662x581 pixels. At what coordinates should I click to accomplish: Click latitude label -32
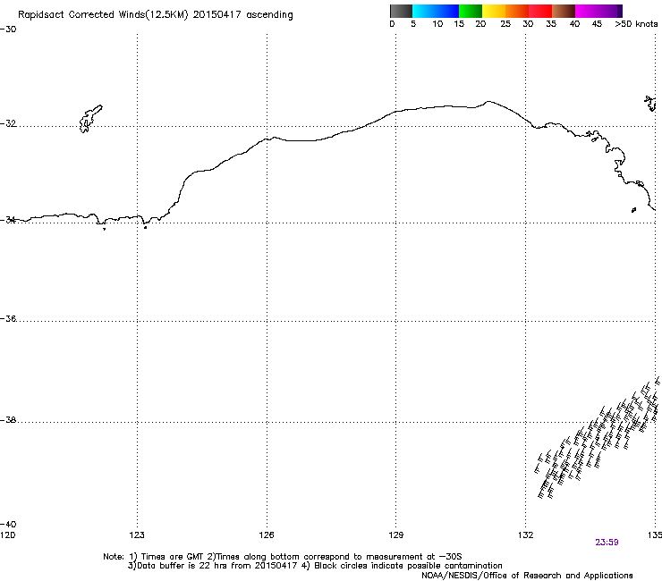(x=8, y=123)
